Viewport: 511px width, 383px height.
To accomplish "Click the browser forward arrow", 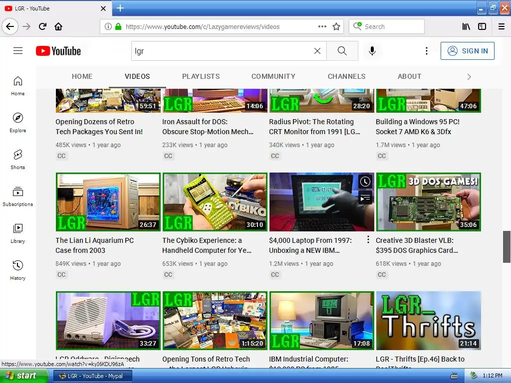I will pos(26,26).
